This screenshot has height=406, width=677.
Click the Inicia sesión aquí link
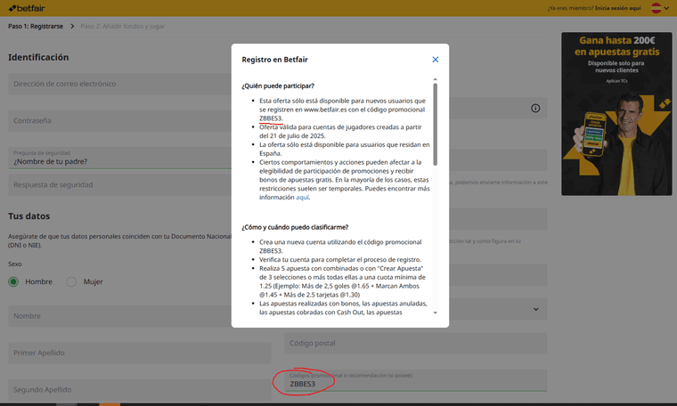(618, 8)
